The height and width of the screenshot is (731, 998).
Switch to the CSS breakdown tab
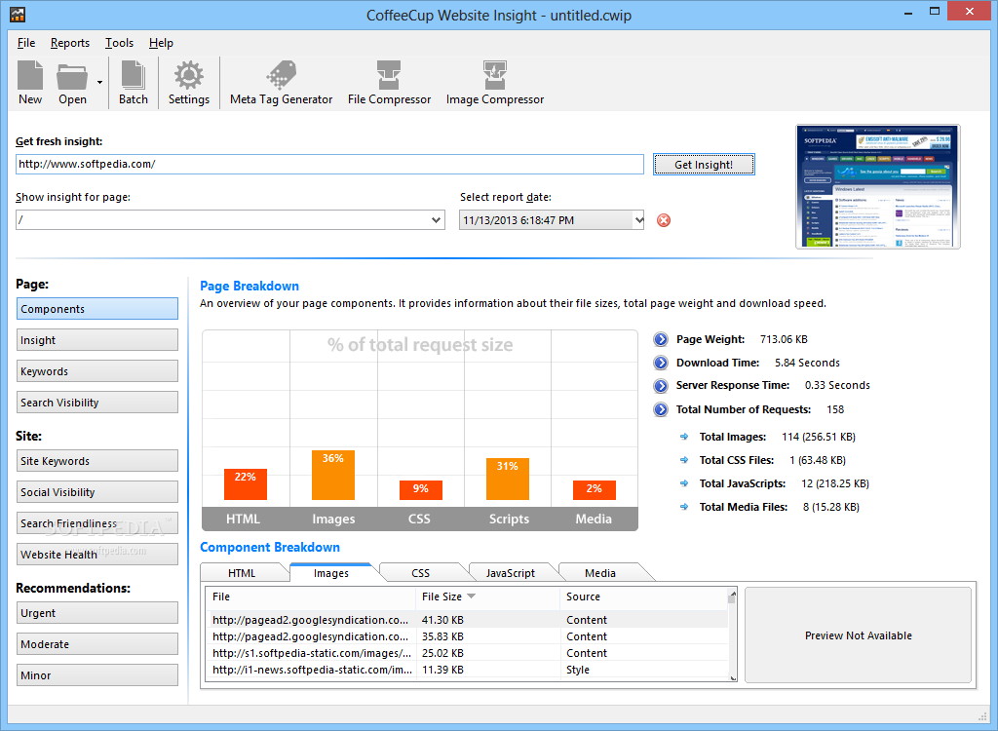420,572
